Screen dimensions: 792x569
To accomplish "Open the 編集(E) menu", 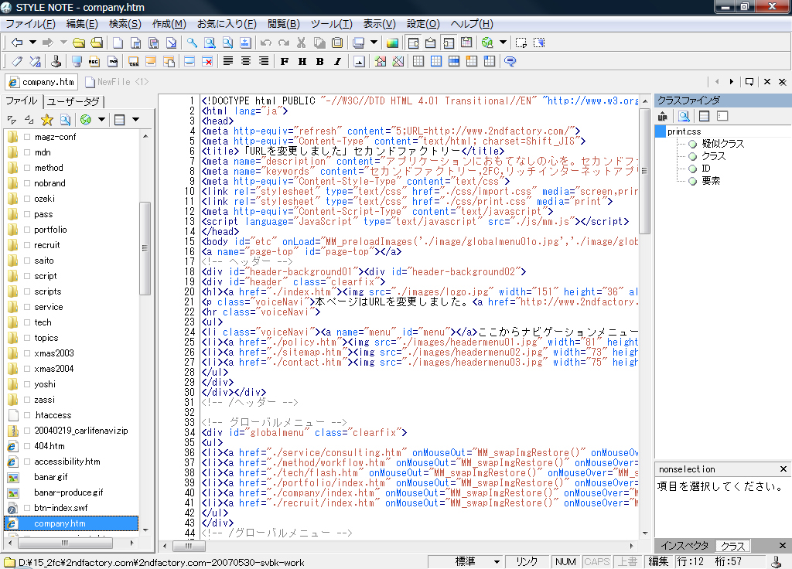I will pyautogui.click(x=82, y=24).
